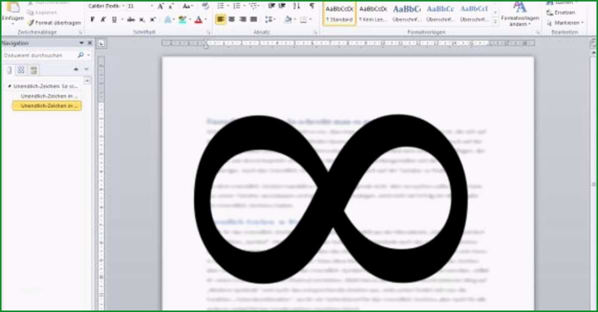Close the Navigation pane

pos(90,43)
